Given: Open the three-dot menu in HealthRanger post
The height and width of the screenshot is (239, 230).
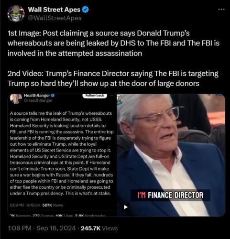Looking at the screenshot, I should (111, 95).
